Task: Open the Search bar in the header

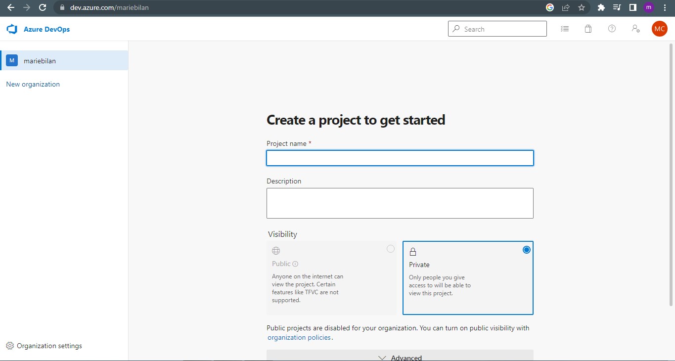Action: point(497,29)
